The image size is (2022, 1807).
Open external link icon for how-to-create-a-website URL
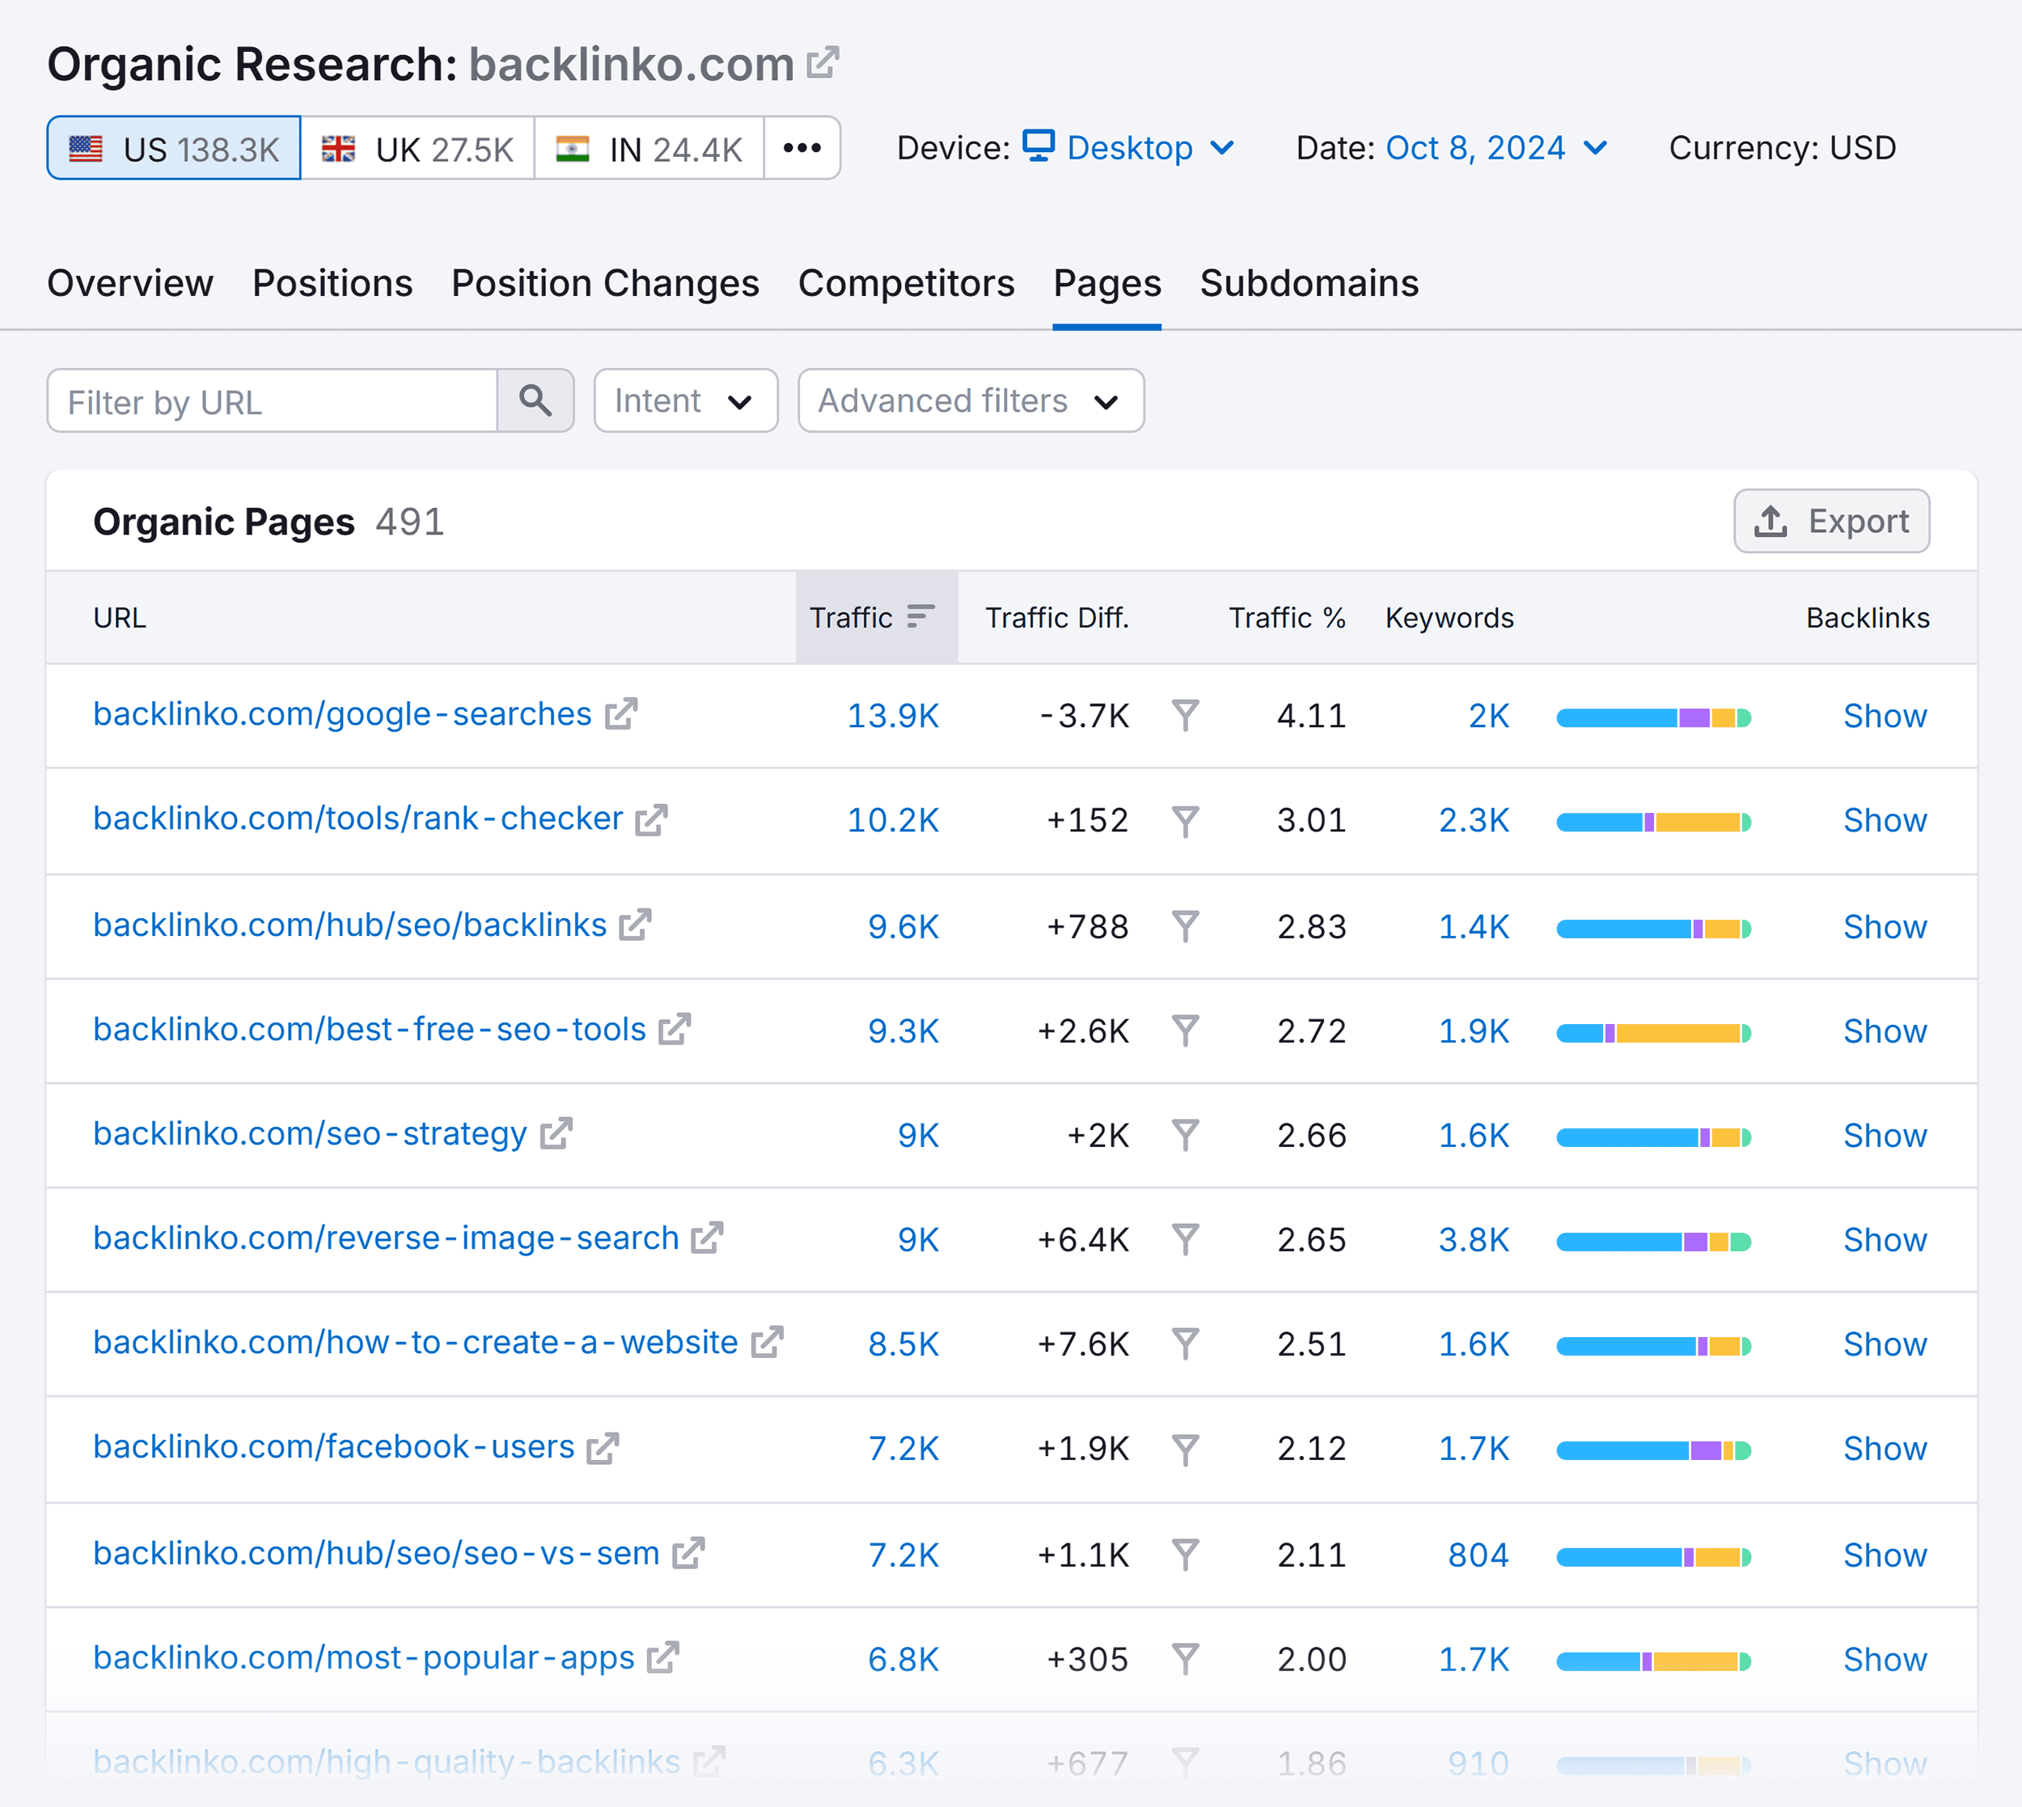click(x=768, y=1343)
